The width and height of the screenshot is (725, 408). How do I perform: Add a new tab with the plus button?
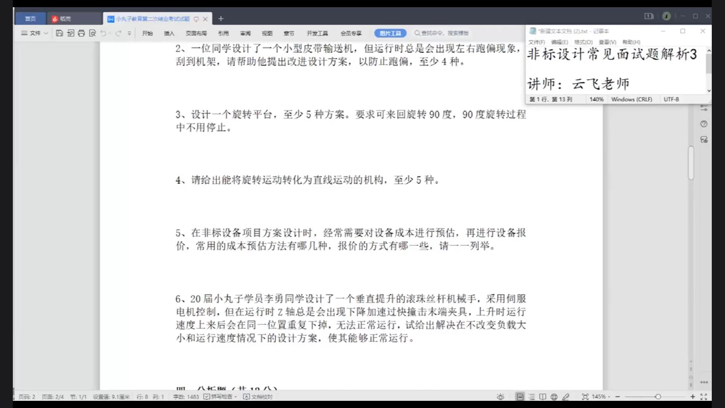pyautogui.click(x=221, y=19)
